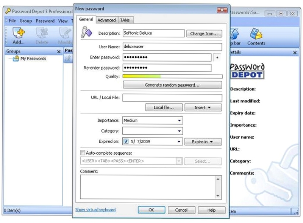Click the disabled Select button
Image resolution: width=303 pixels, height=223 pixels.
click(x=203, y=161)
